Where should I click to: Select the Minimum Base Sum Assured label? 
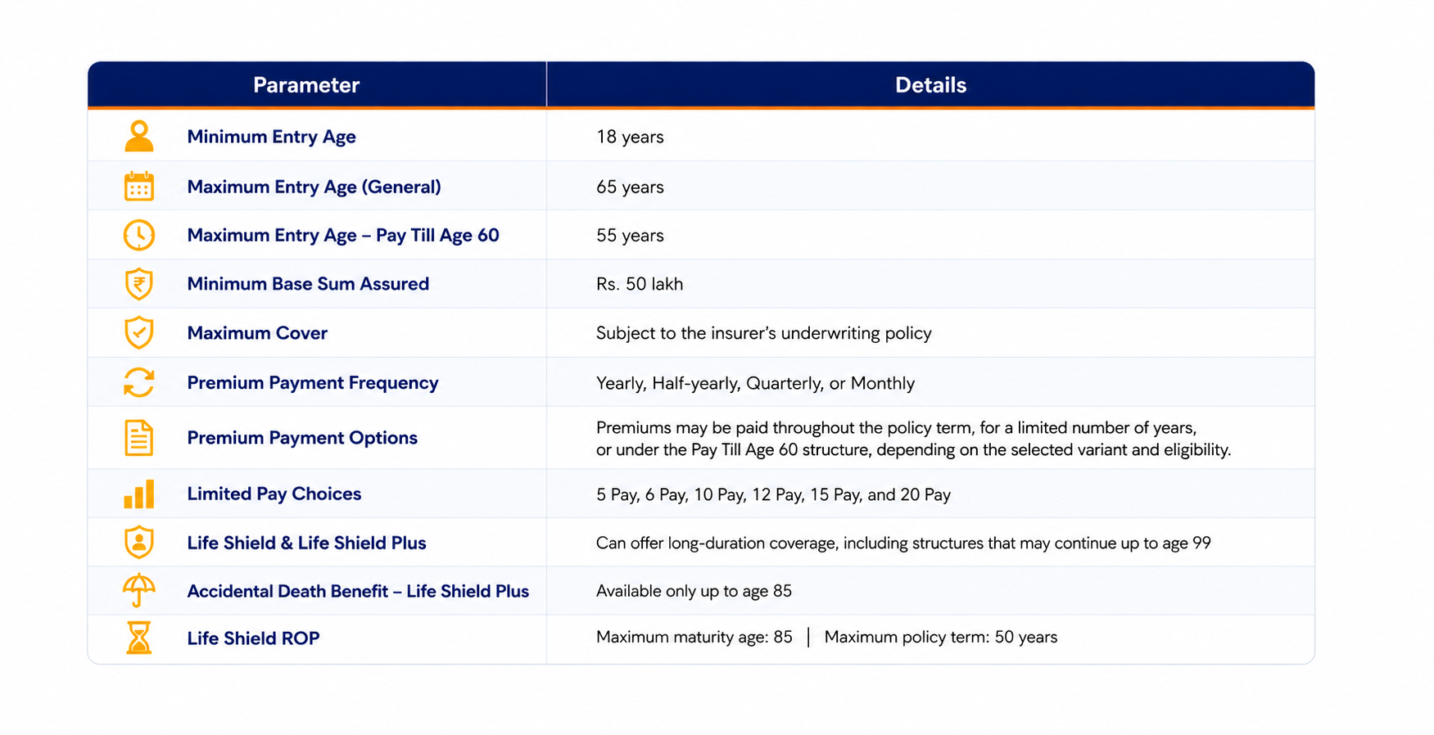[308, 284]
